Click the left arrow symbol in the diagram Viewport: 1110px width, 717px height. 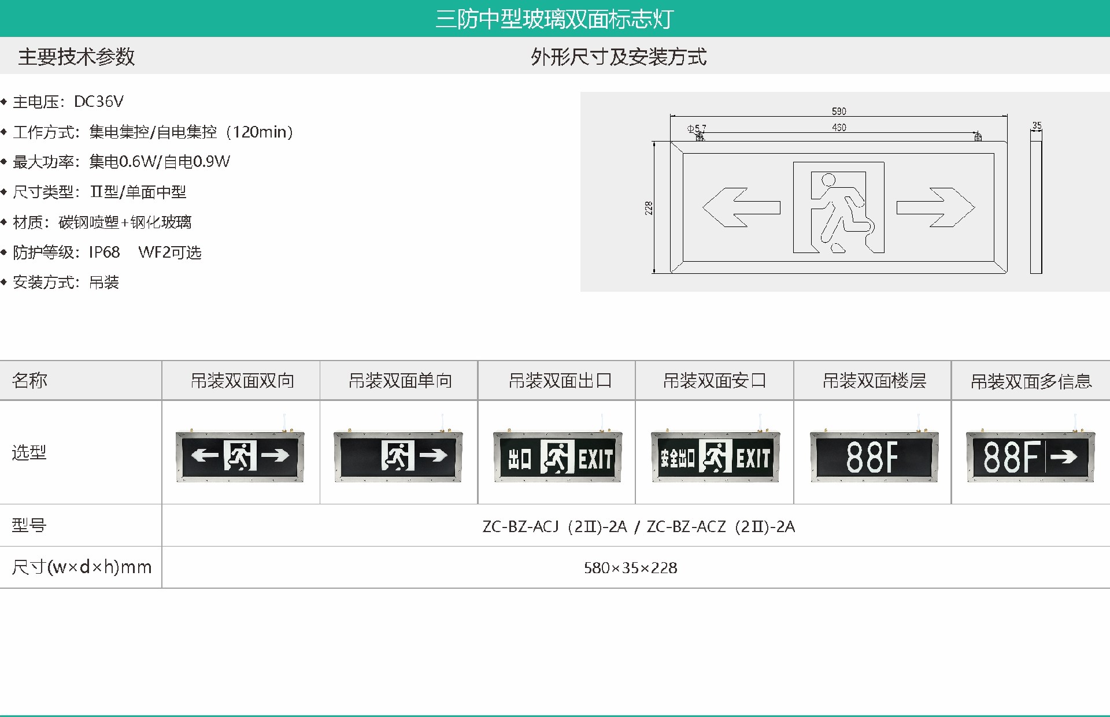click(743, 208)
